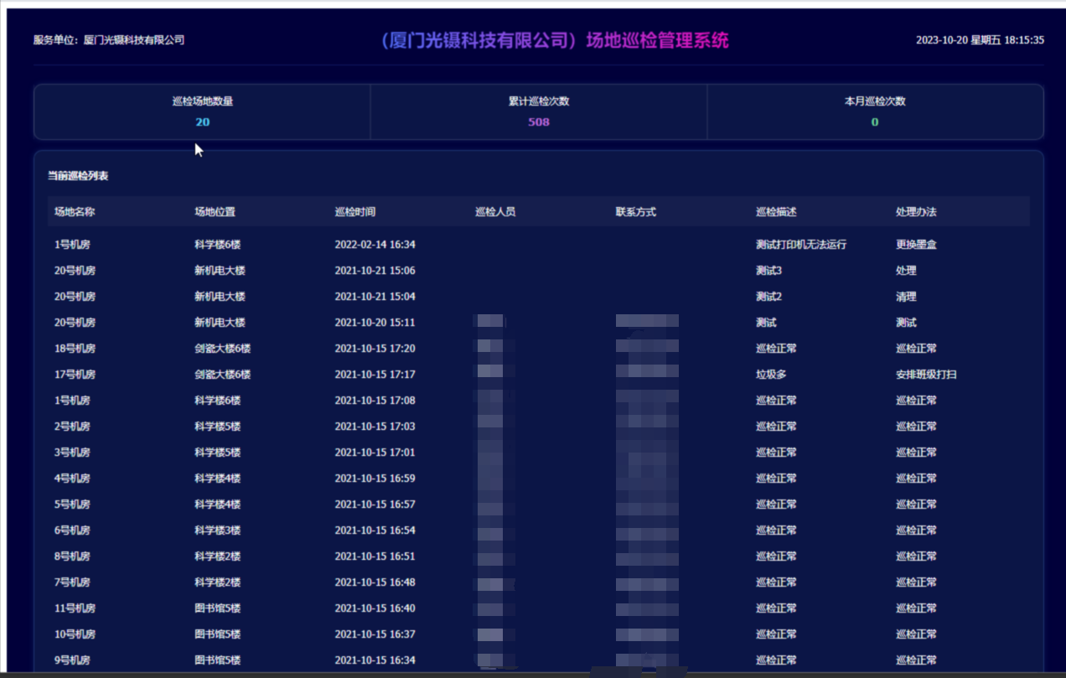Open the 巡检场地数量 stat card
Viewport: 1066px width, 678px height.
pyautogui.click(x=203, y=111)
